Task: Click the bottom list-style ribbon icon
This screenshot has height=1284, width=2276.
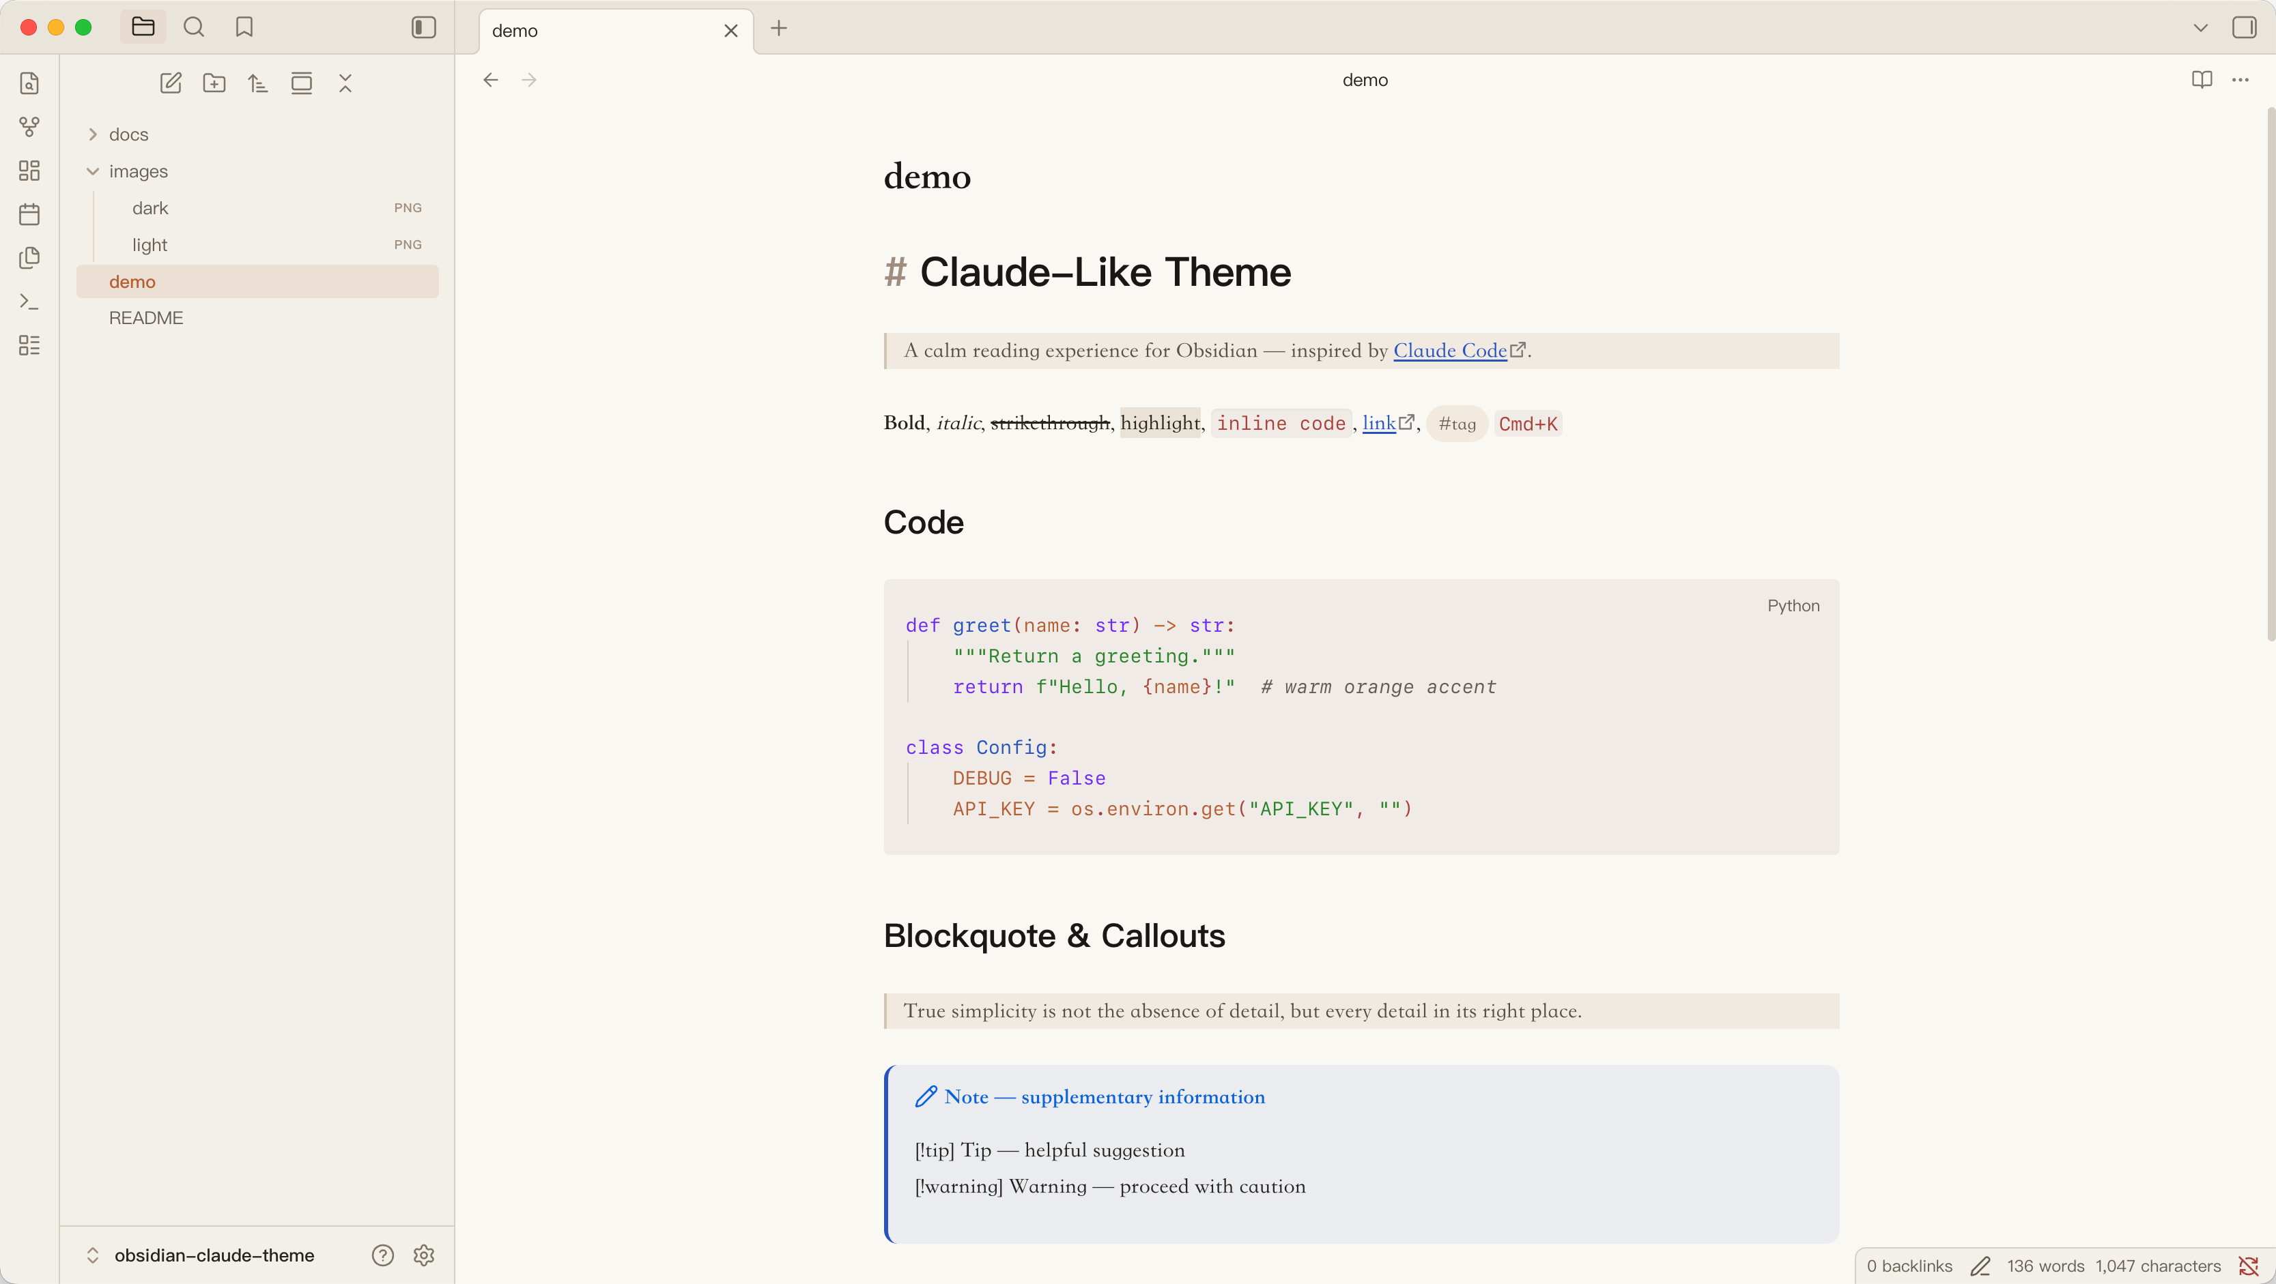Action: (x=29, y=345)
